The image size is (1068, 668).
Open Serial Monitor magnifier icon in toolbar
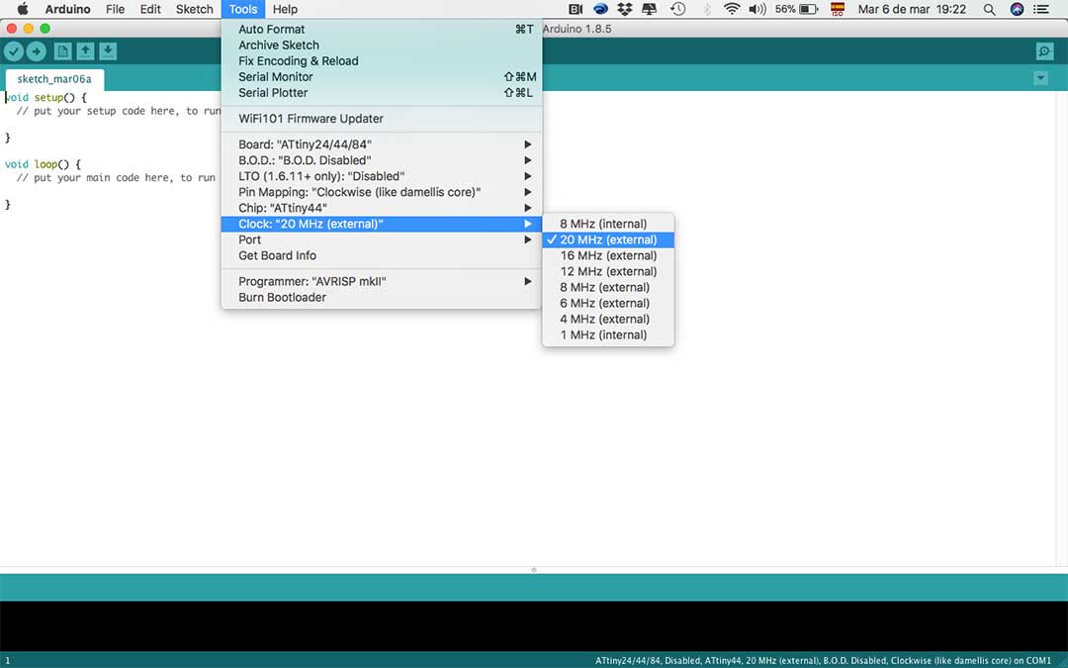point(1044,51)
